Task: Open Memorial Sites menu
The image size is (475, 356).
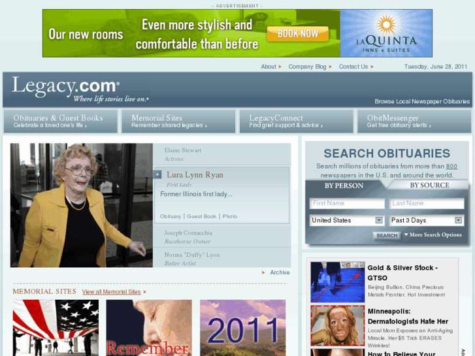Action: click(178, 121)
